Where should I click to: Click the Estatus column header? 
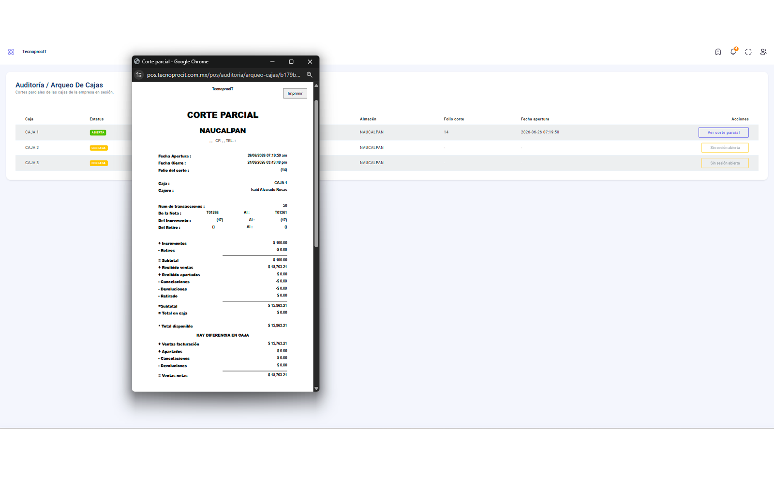click(96, 119)
